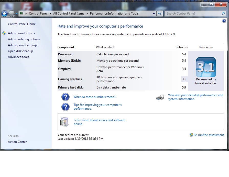
Task: Click the Gaming graphics subscore 3.1
Action: click(184, 79)
